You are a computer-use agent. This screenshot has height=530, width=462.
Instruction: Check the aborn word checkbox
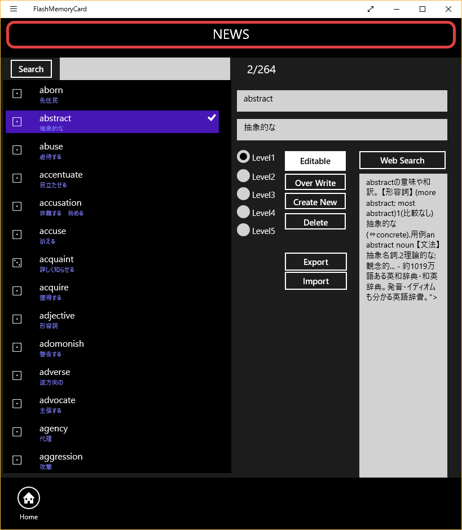click(x=17, y=93)
